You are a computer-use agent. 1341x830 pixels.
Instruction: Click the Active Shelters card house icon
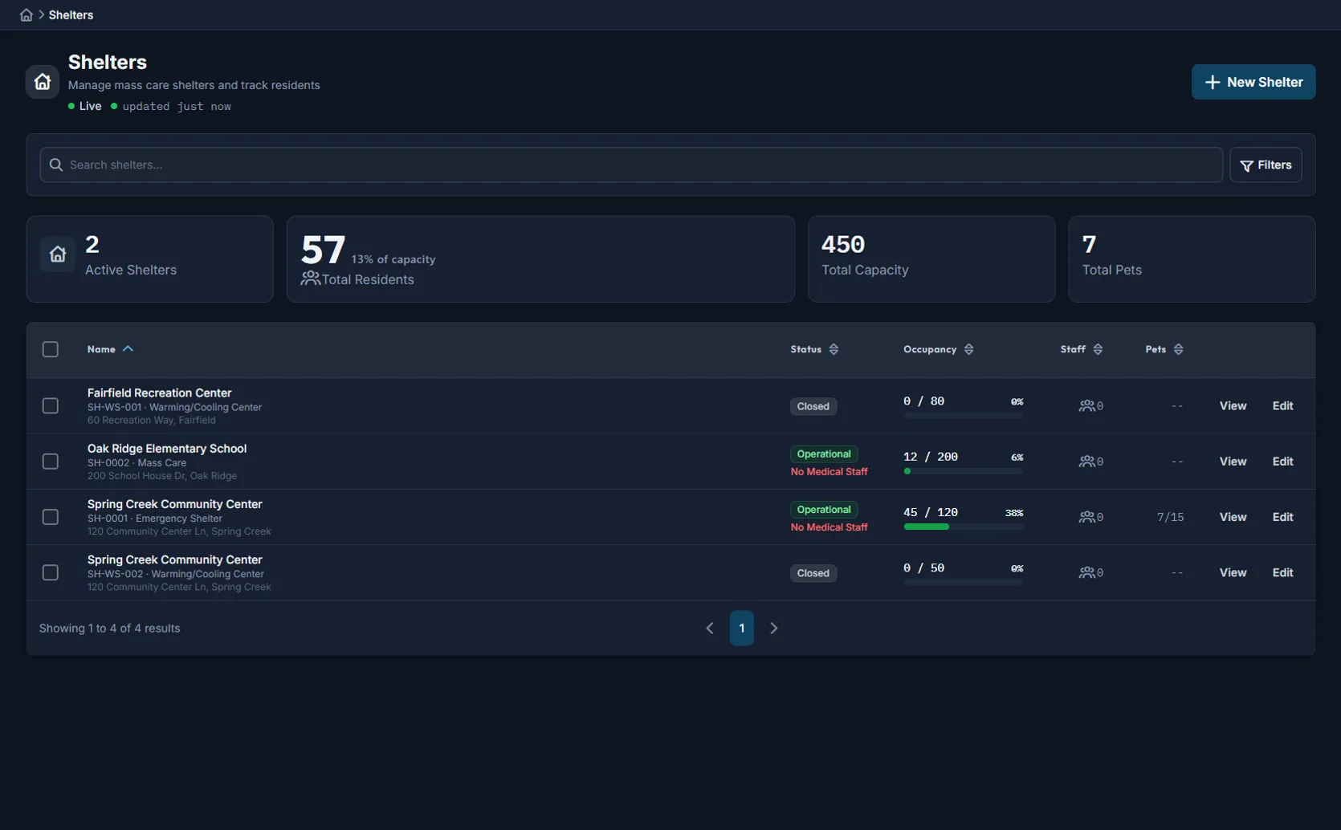(x=58, y=254)
